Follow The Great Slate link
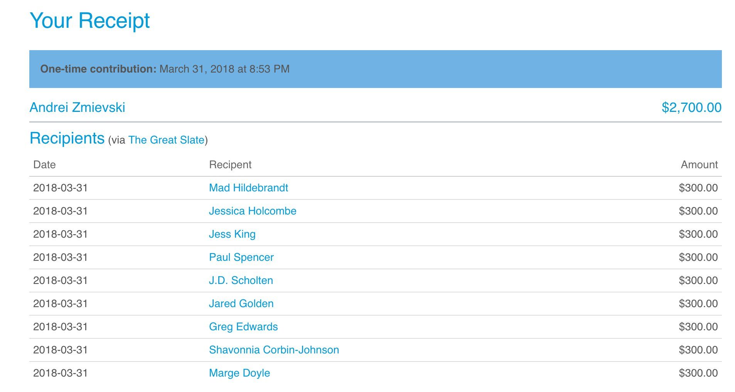This screenshot has width=735, height=392. 166,140
